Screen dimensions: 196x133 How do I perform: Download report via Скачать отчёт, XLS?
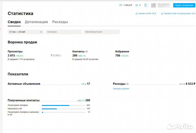click(x=146, y=13)
